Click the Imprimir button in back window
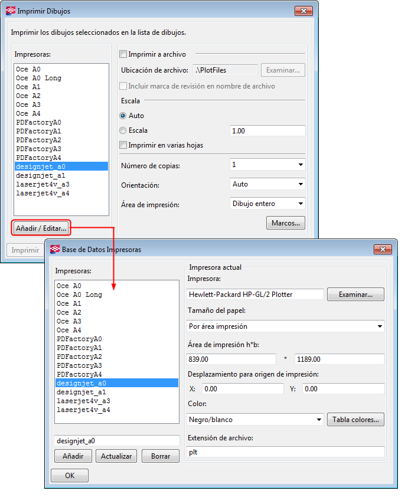 click(x=25, y=250)
